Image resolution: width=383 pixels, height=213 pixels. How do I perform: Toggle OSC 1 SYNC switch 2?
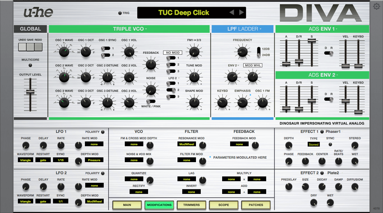(x=106, y=55)
